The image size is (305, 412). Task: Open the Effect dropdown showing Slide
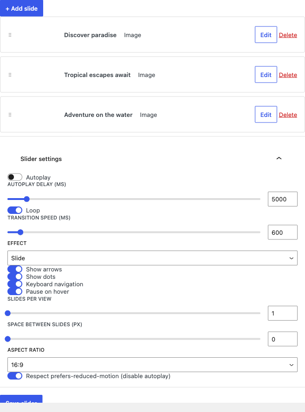point(152,258)
